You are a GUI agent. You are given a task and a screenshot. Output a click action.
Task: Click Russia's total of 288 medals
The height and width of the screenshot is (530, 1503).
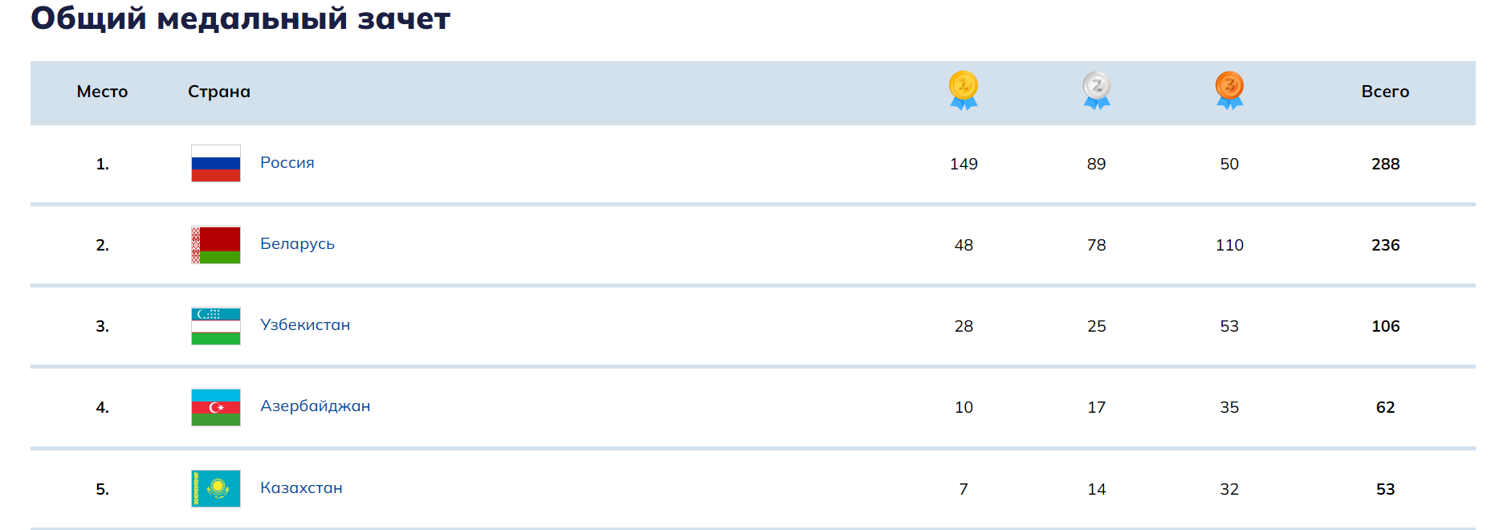[1385, 164]
